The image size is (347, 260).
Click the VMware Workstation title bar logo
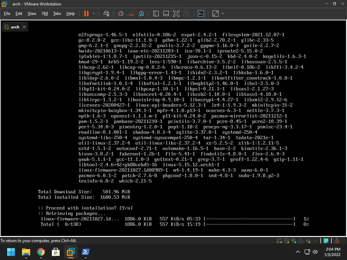(x=4, y=4)
